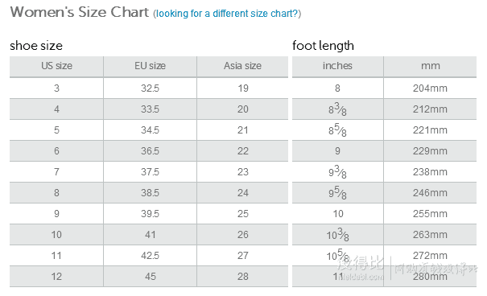
Task: Click the Asia size column header
Action: (242, 66)
